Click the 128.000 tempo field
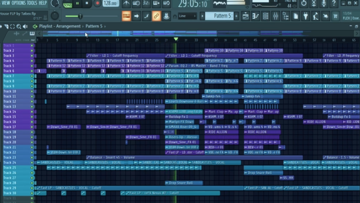360x203 pixels. [x=111, y=3]
